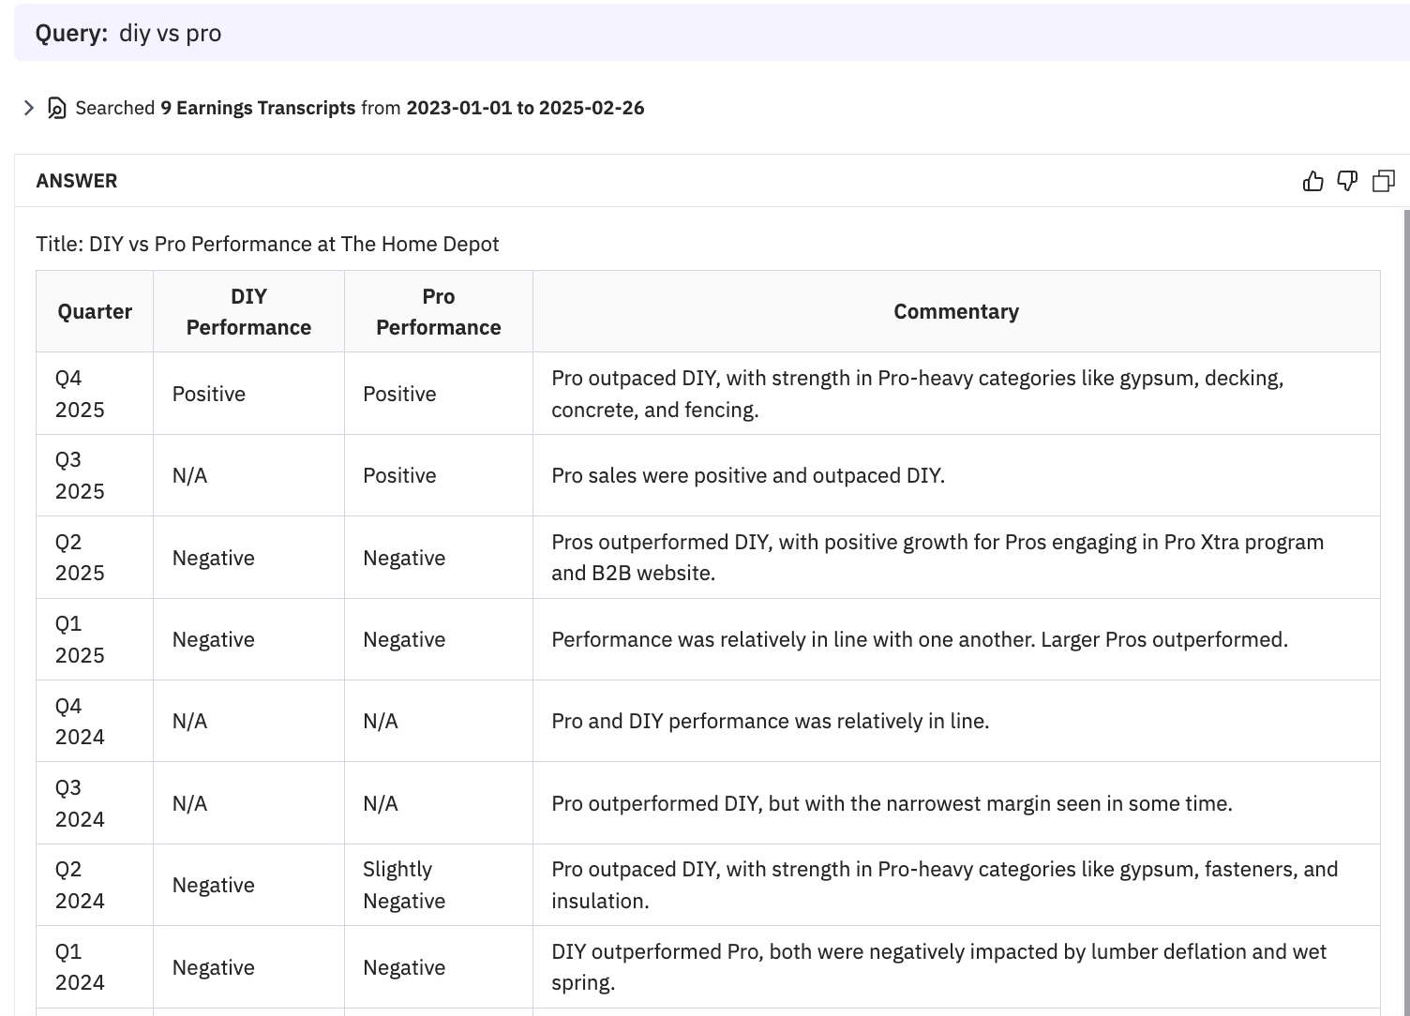Click the Quarter column header
The width and height of the screenshot is (1410, 1016).
[x=95, y=311]
